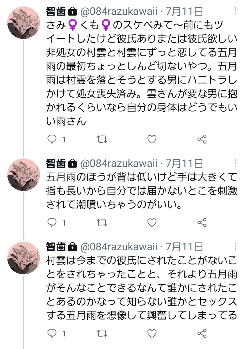Open the 智歯 display name on first tweet
The image size is (247, 349).
click(x=56, y=11)
